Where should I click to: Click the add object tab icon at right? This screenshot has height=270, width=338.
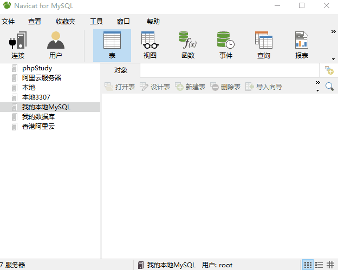329,70
